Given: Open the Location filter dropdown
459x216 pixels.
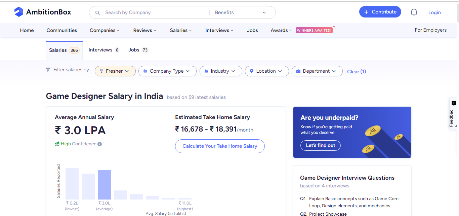Looking at the screenshot, I should click(x=267, y=71).
